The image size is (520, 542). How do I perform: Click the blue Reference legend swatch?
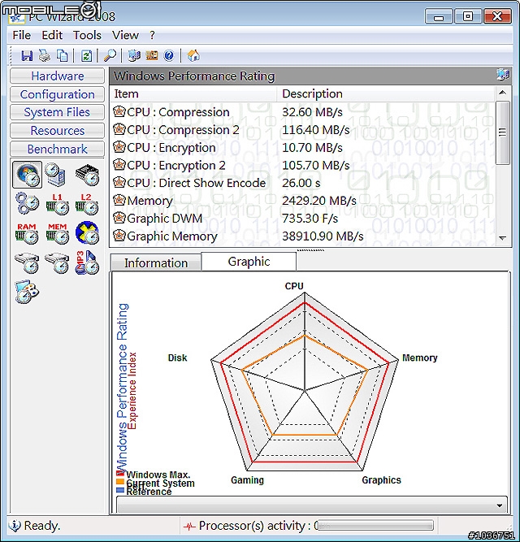click(x=120, y=489)
